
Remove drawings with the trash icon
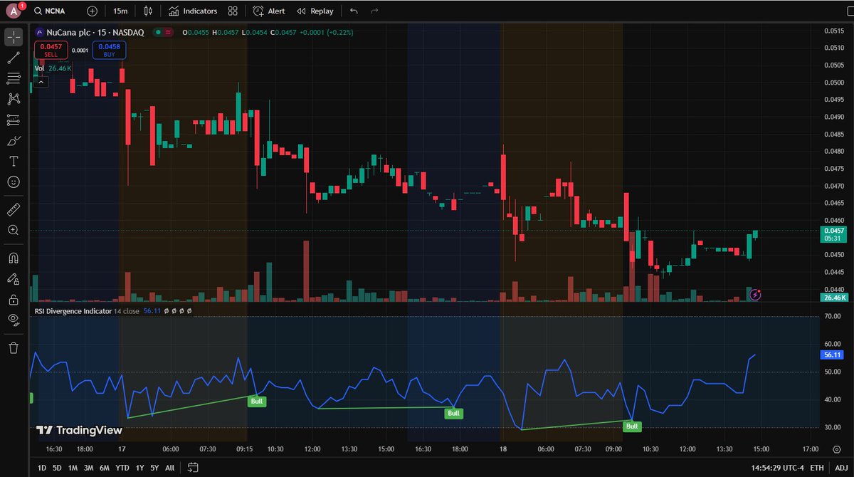click(x=13, y=347)
